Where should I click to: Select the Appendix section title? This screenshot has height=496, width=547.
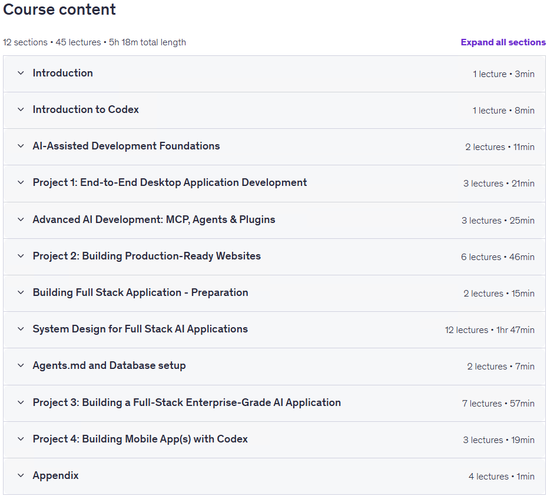pyautogui.click(x=56, y=475)
